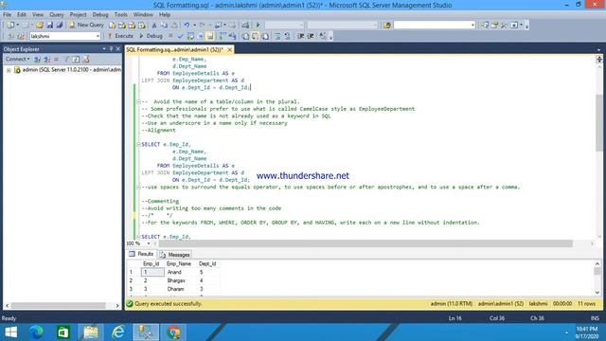606x341 pixels.
Task: Click the Save All icon
Action: point(59,26)
